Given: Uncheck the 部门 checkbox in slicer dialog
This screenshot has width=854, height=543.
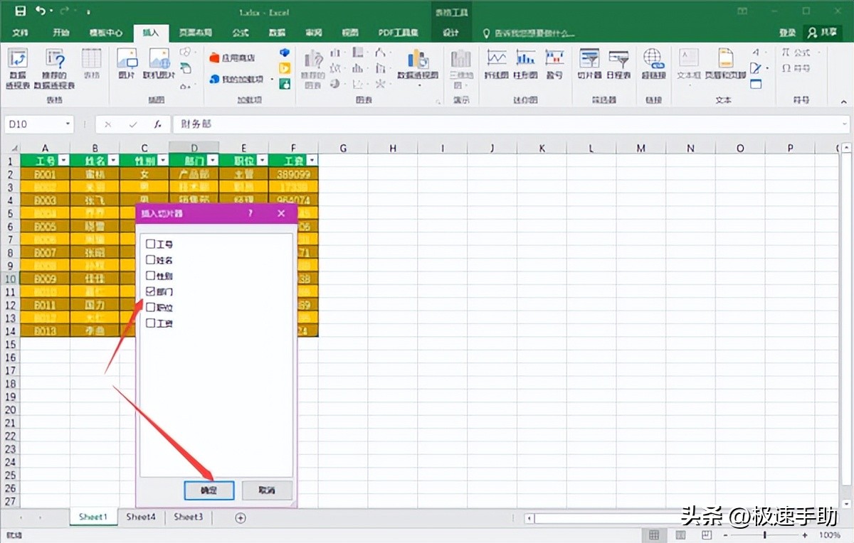Looking at the screenshot, I should (150, 291).
